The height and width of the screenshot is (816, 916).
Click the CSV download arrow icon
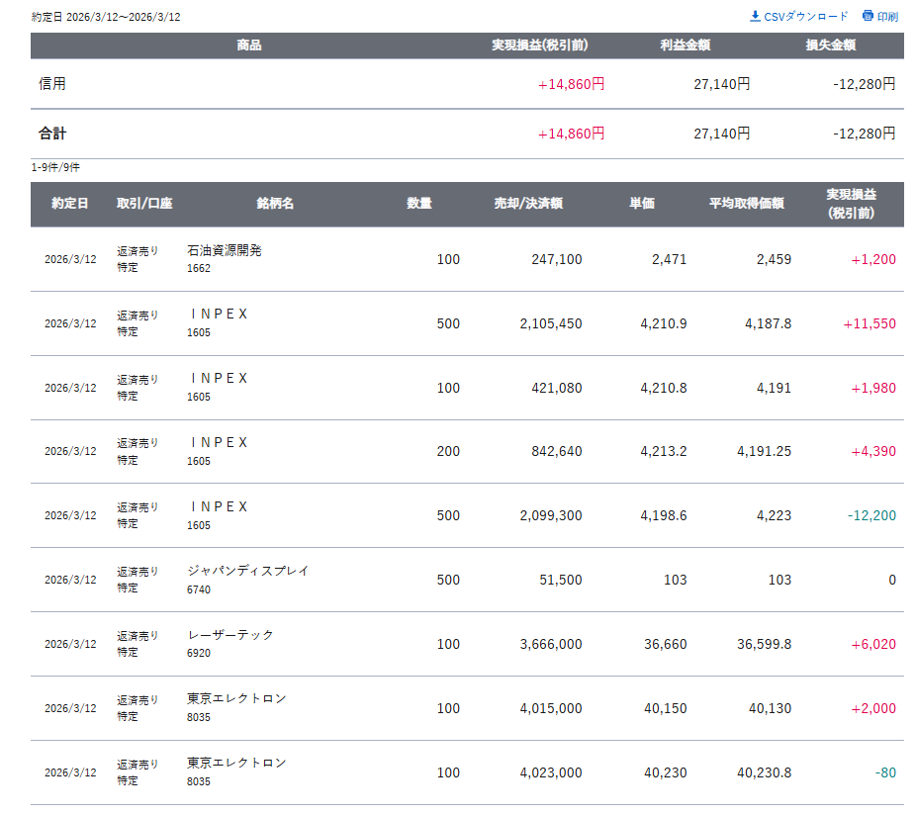755,16
